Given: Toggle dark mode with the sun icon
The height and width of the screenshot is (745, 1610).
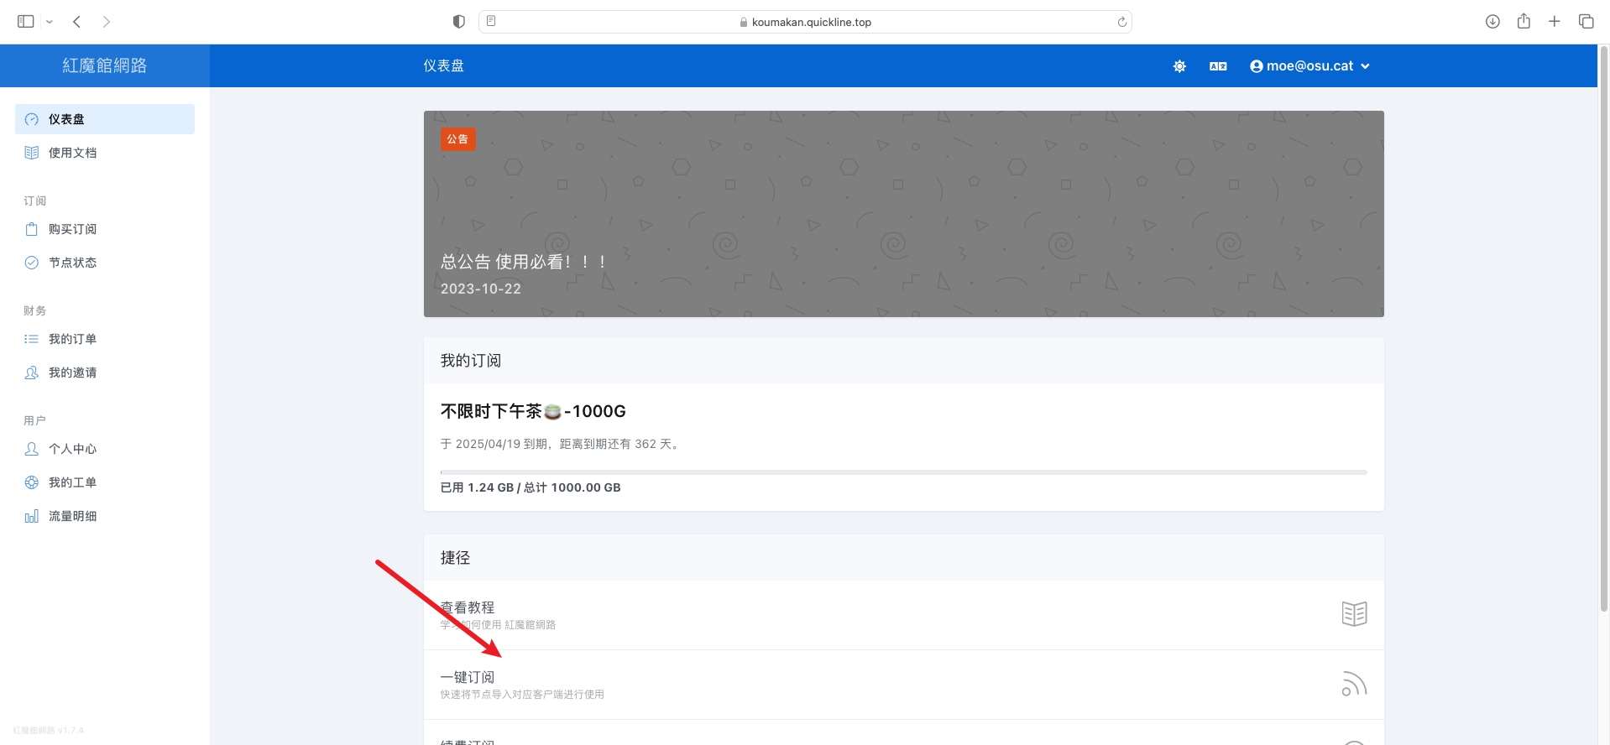Looking at the screenshot, I should point(1179,66).
